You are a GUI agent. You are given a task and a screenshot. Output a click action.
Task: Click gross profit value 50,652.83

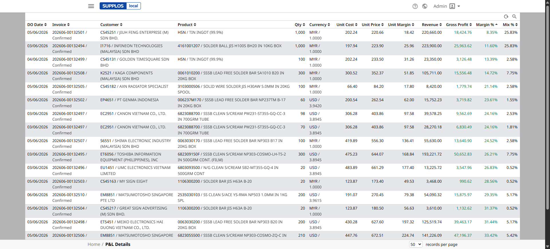coord(463,154)
